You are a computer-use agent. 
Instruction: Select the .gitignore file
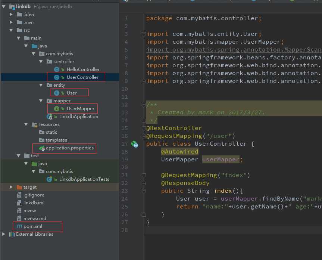click(x=34, y=195)
